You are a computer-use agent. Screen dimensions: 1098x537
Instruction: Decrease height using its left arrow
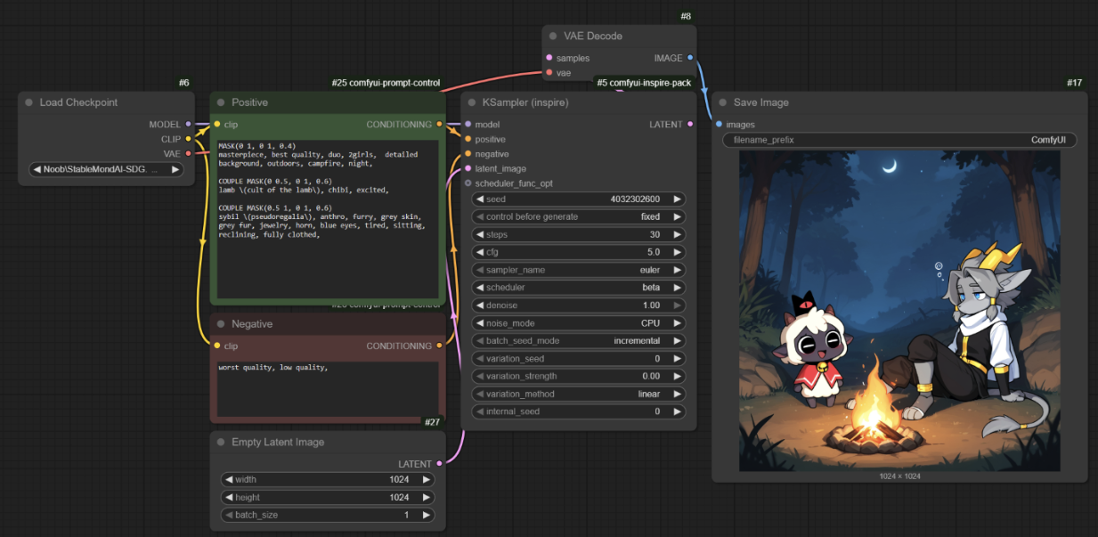[229, 497]
